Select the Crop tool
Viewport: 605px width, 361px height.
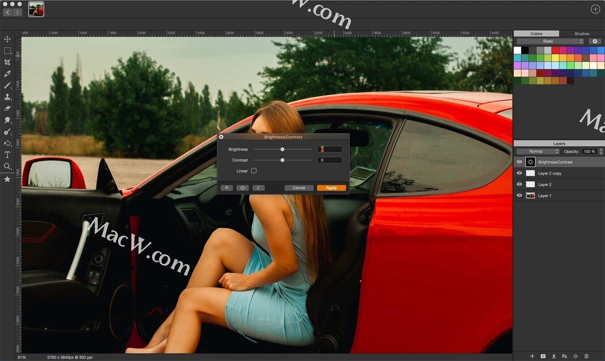pyautogui.click(x=7, y=62)
